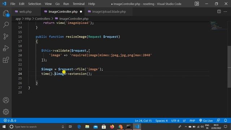Open the Windows Start menu
This screenshot has height=130, width=231.
click(x=4, y=127)
